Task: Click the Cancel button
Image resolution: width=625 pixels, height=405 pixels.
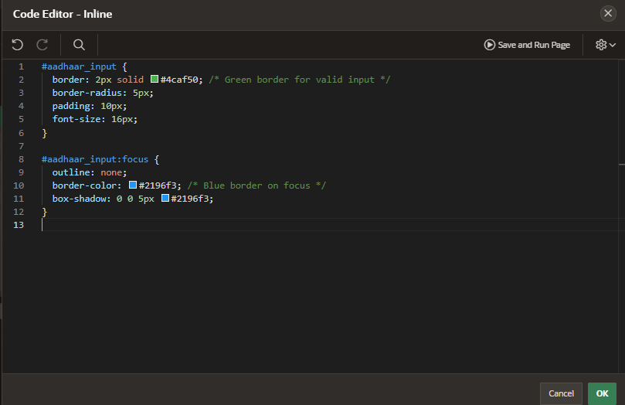Action: point(561,393)
